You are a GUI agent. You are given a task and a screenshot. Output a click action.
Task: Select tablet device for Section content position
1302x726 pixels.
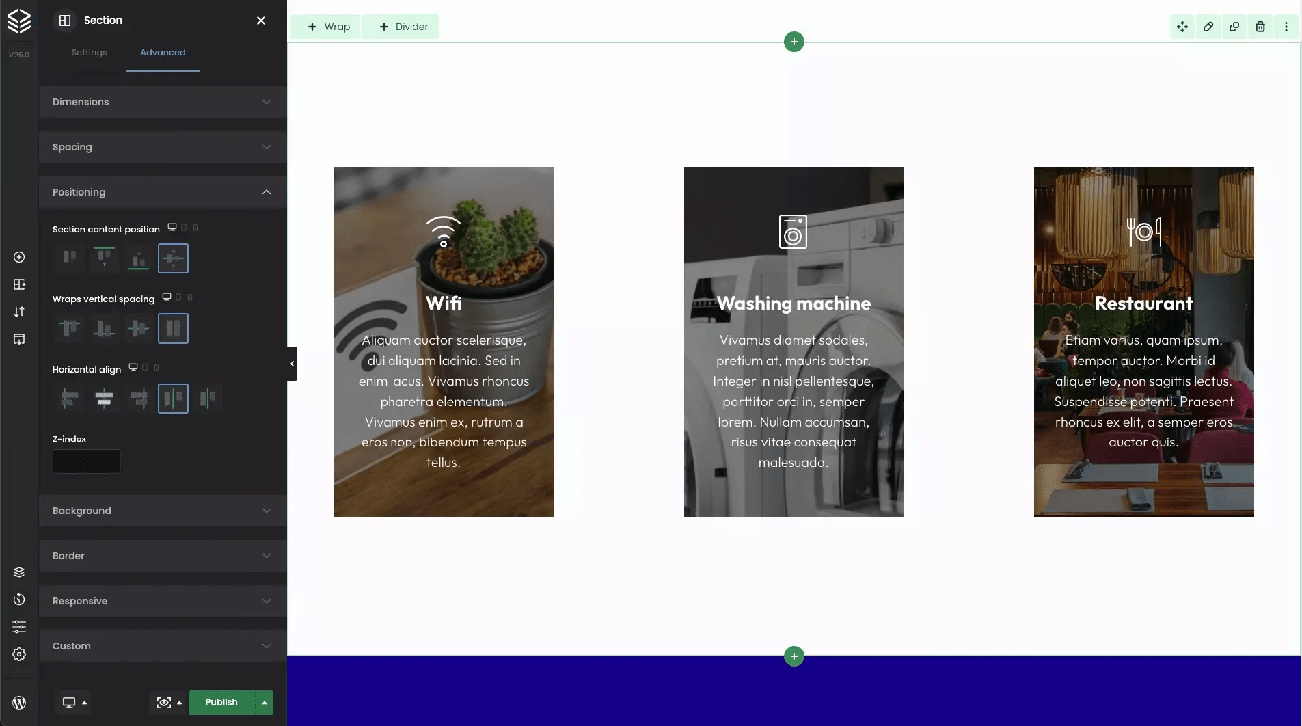click(x=184, y=228)
